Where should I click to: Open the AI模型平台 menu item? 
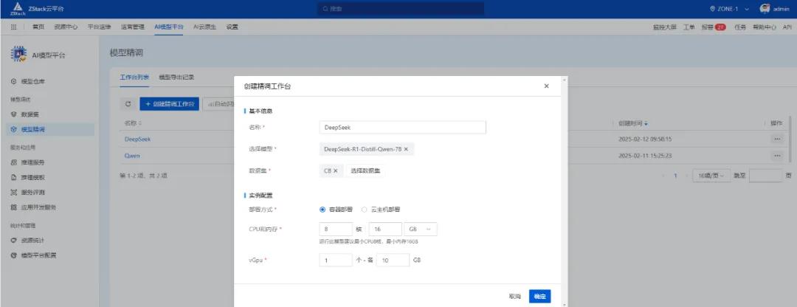click(169, 27)
